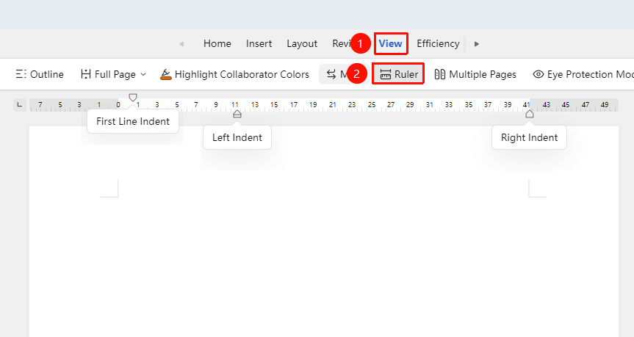
Task: Open the Home tab
Action: coord(217,43)
